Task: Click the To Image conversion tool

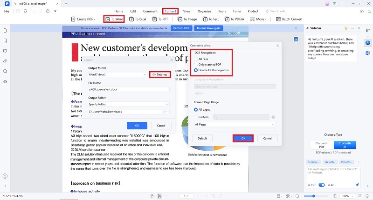Action: tap(187, 19)
